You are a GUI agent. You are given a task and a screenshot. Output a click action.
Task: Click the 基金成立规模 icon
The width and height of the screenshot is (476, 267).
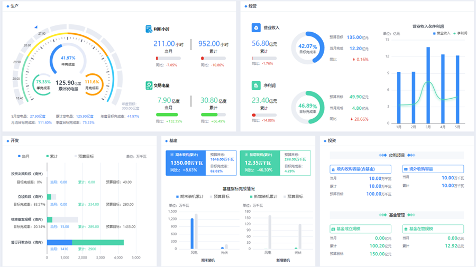[x=333, y=229]
